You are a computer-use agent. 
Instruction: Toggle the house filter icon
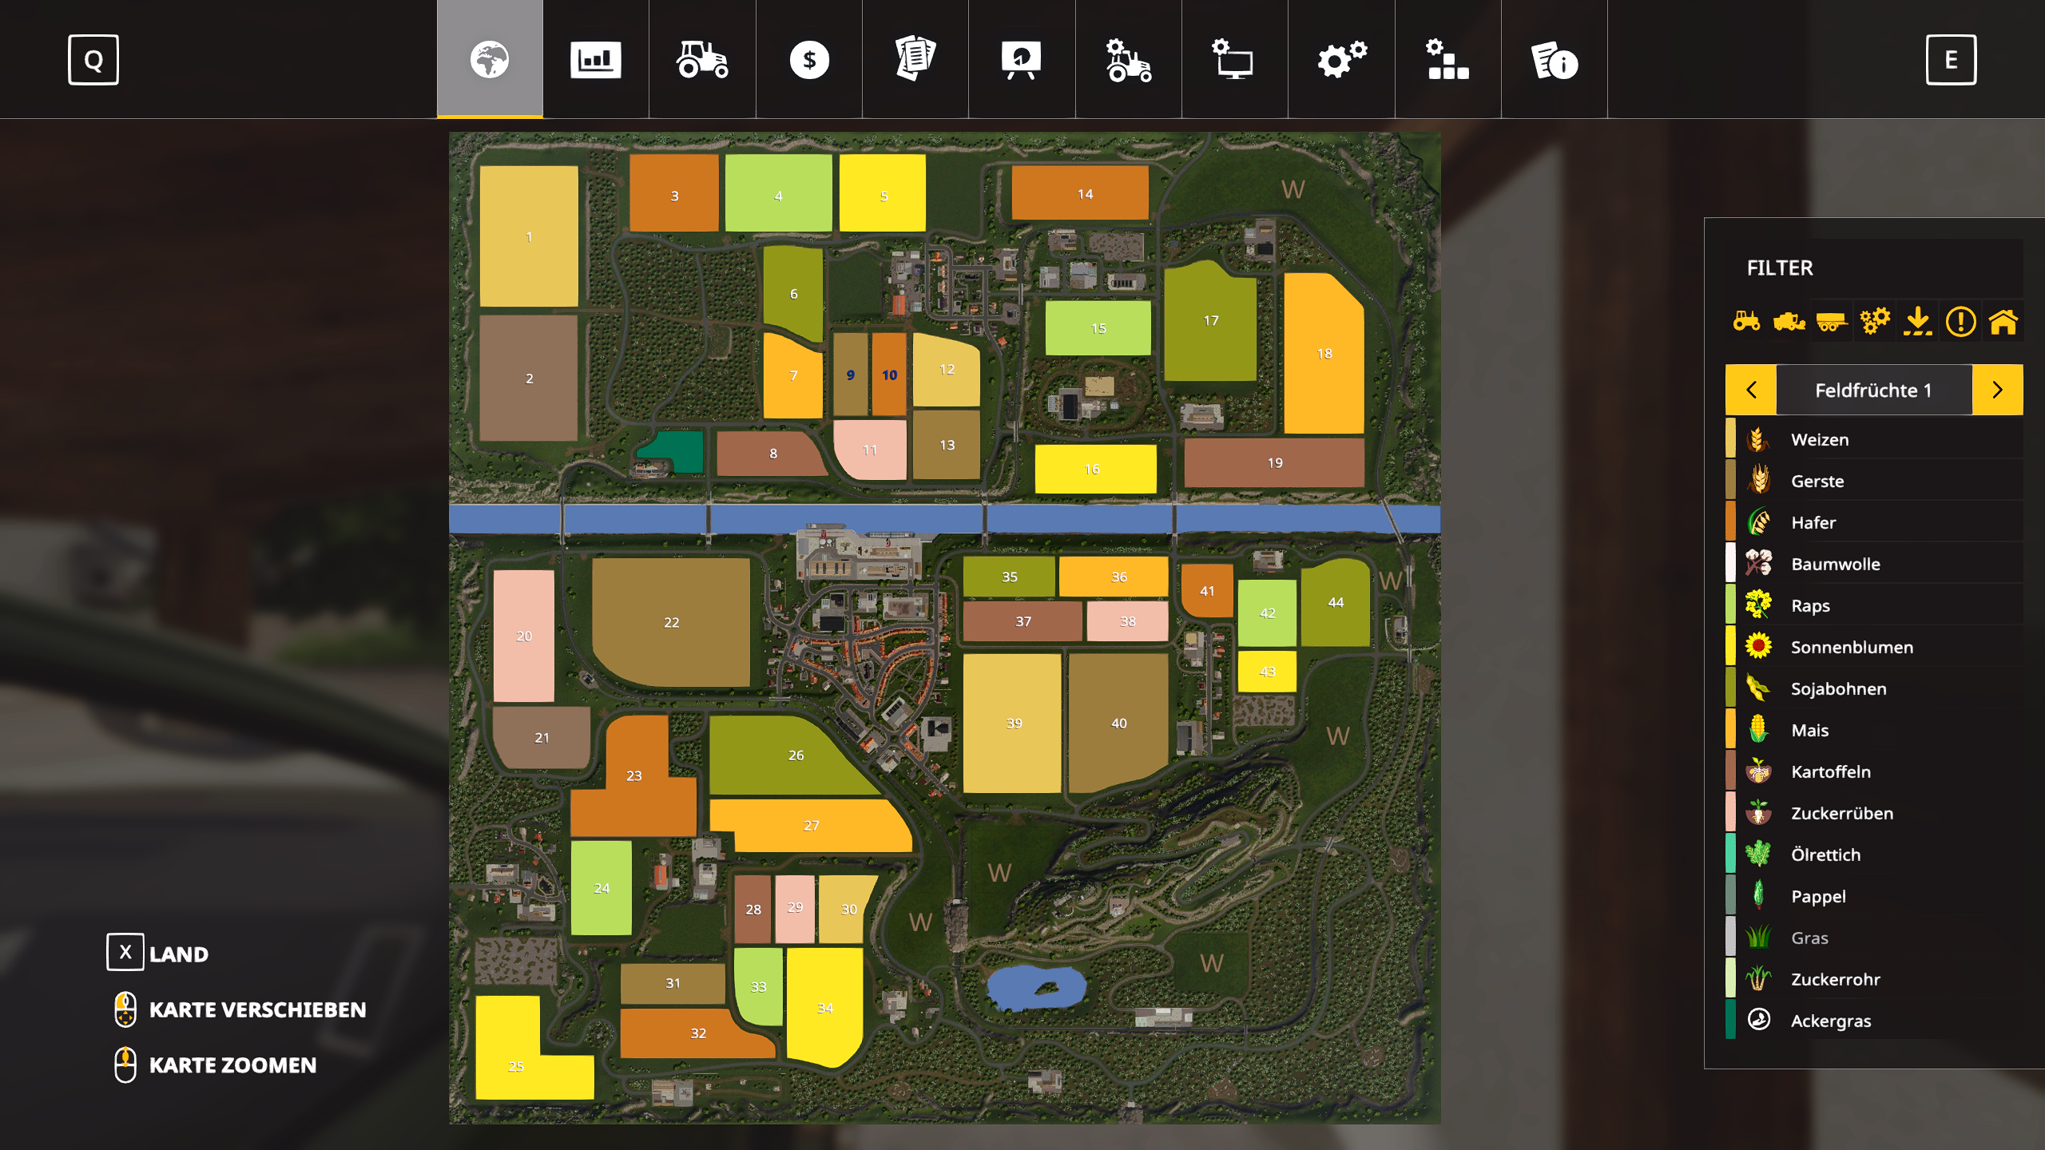point(2003,322)
